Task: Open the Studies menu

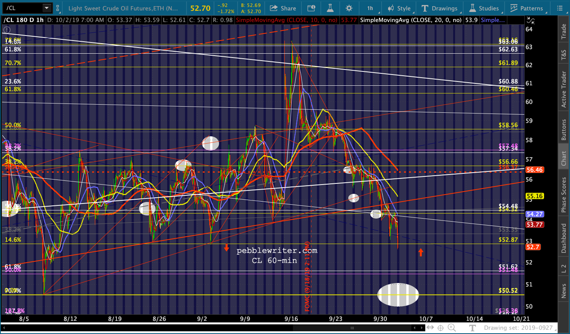Action: pyautogui.click(x=484, y=8)
